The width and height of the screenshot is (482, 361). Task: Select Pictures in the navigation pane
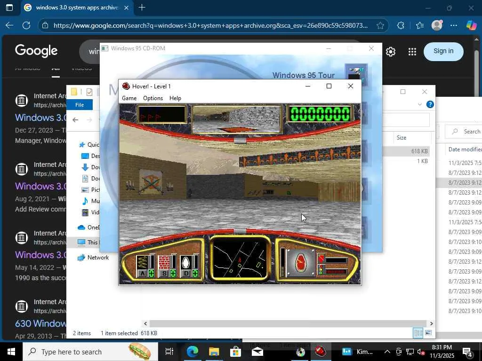[x=91, y=190]
